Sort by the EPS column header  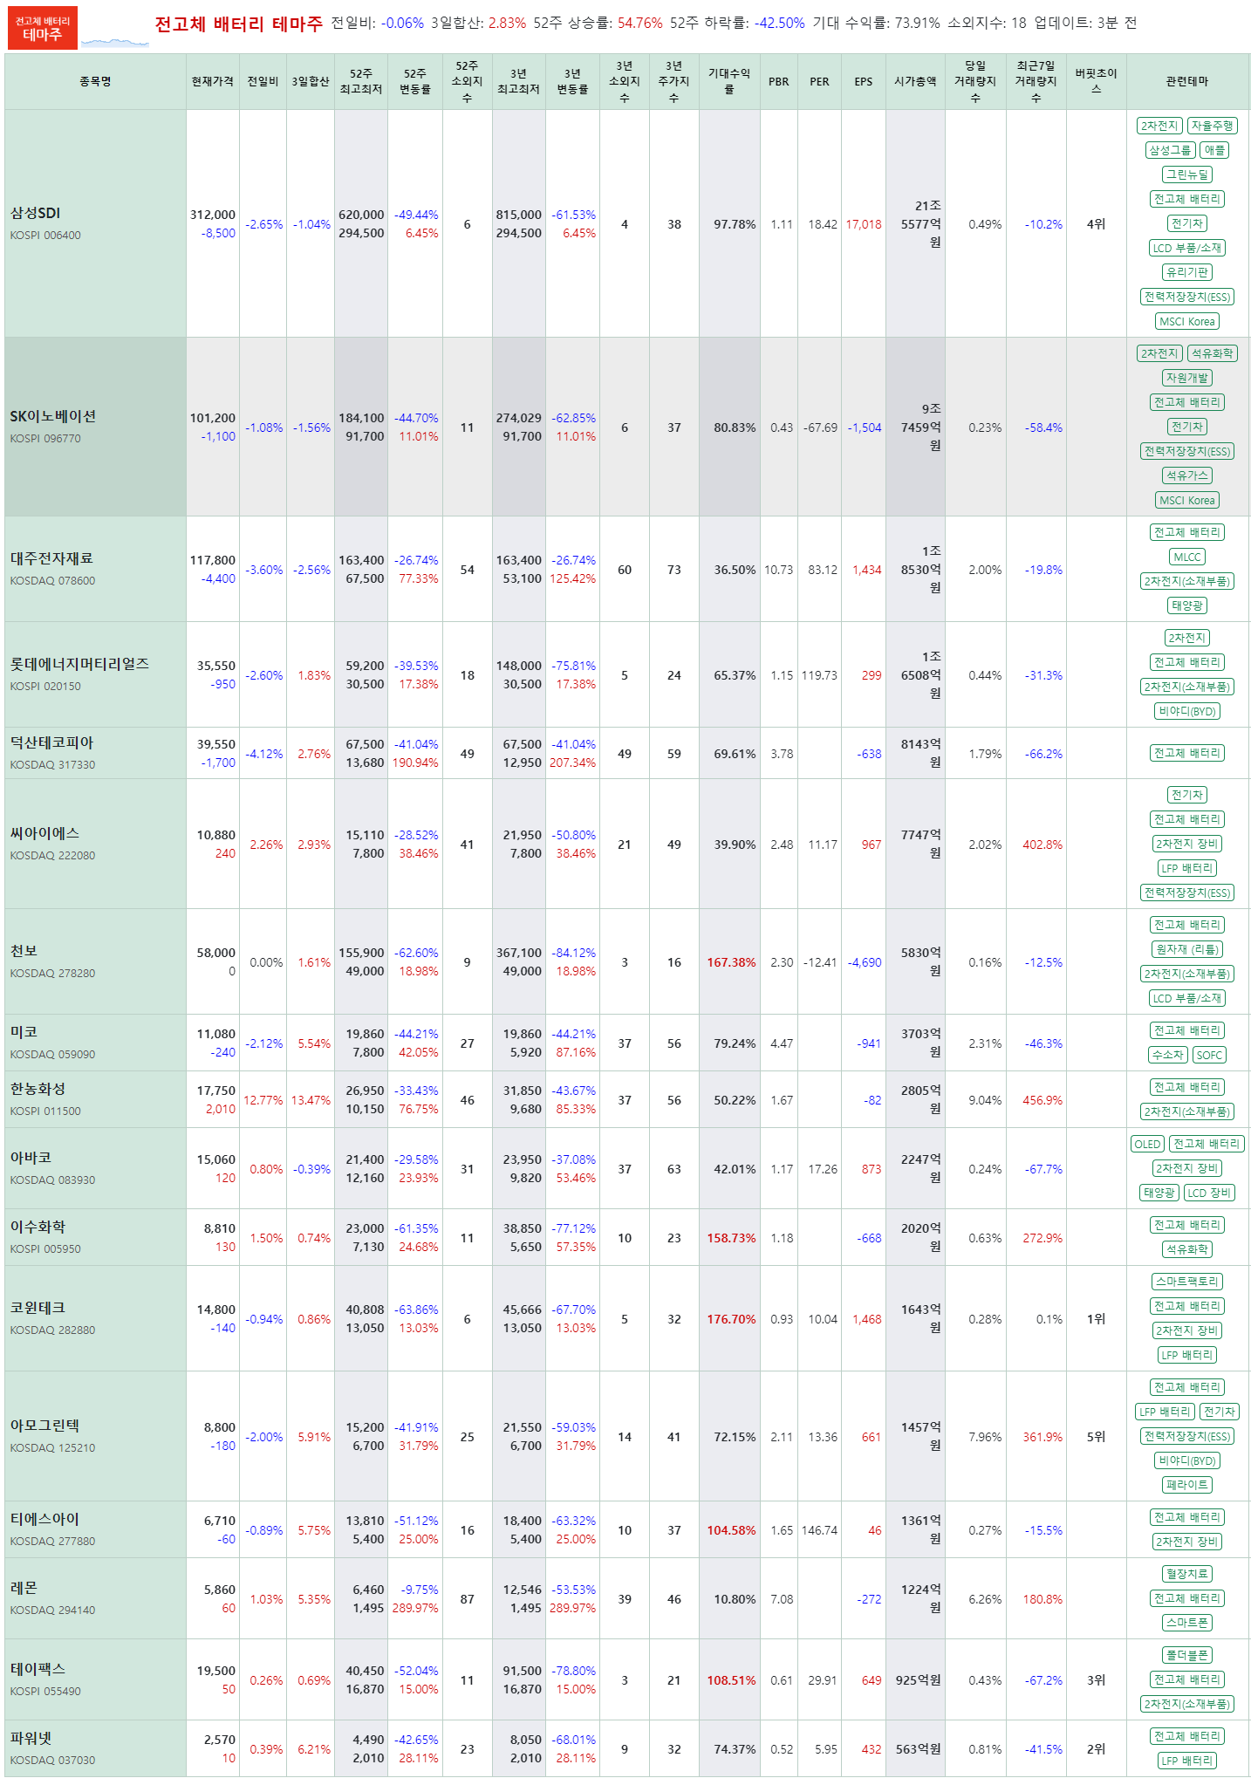point(864,81)
